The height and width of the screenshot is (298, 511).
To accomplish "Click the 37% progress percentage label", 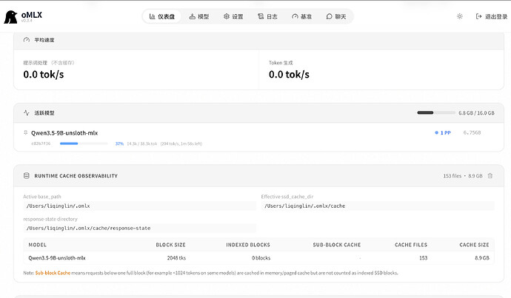I will click(x=119, y=143).
